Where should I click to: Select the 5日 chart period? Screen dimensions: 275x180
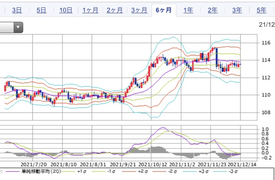pos(41,10)
